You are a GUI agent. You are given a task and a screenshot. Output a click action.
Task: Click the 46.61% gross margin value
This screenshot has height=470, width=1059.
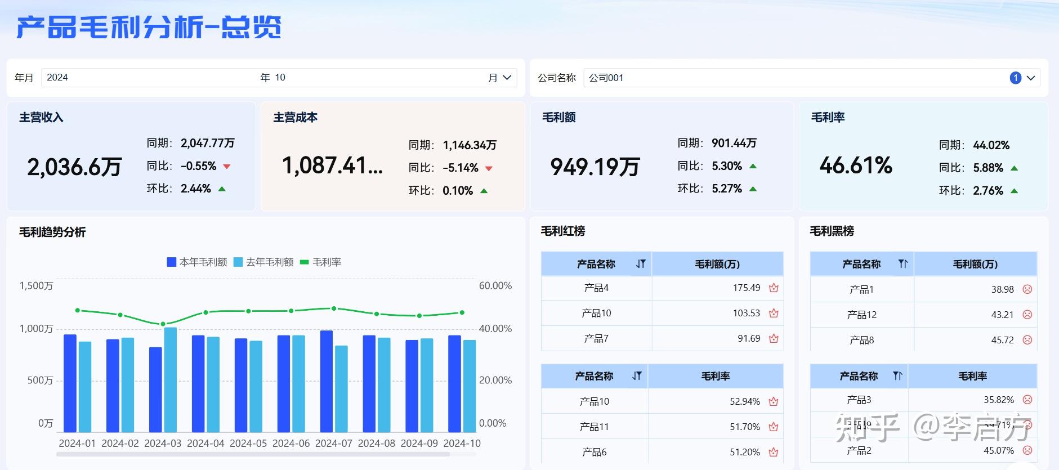tap(856, 165)
